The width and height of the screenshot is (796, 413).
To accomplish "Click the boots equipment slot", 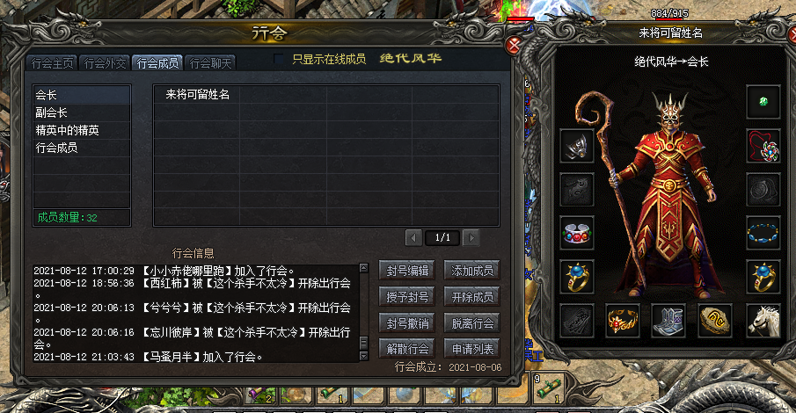I will 668,321.
